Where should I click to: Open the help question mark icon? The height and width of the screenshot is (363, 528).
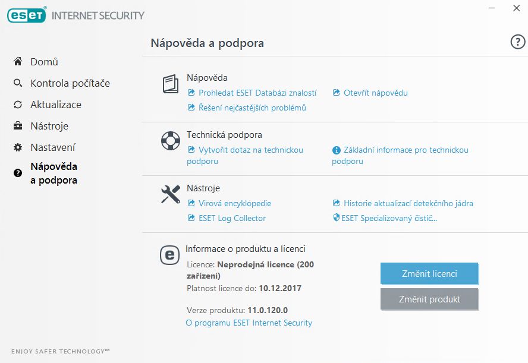coord(517,42)
